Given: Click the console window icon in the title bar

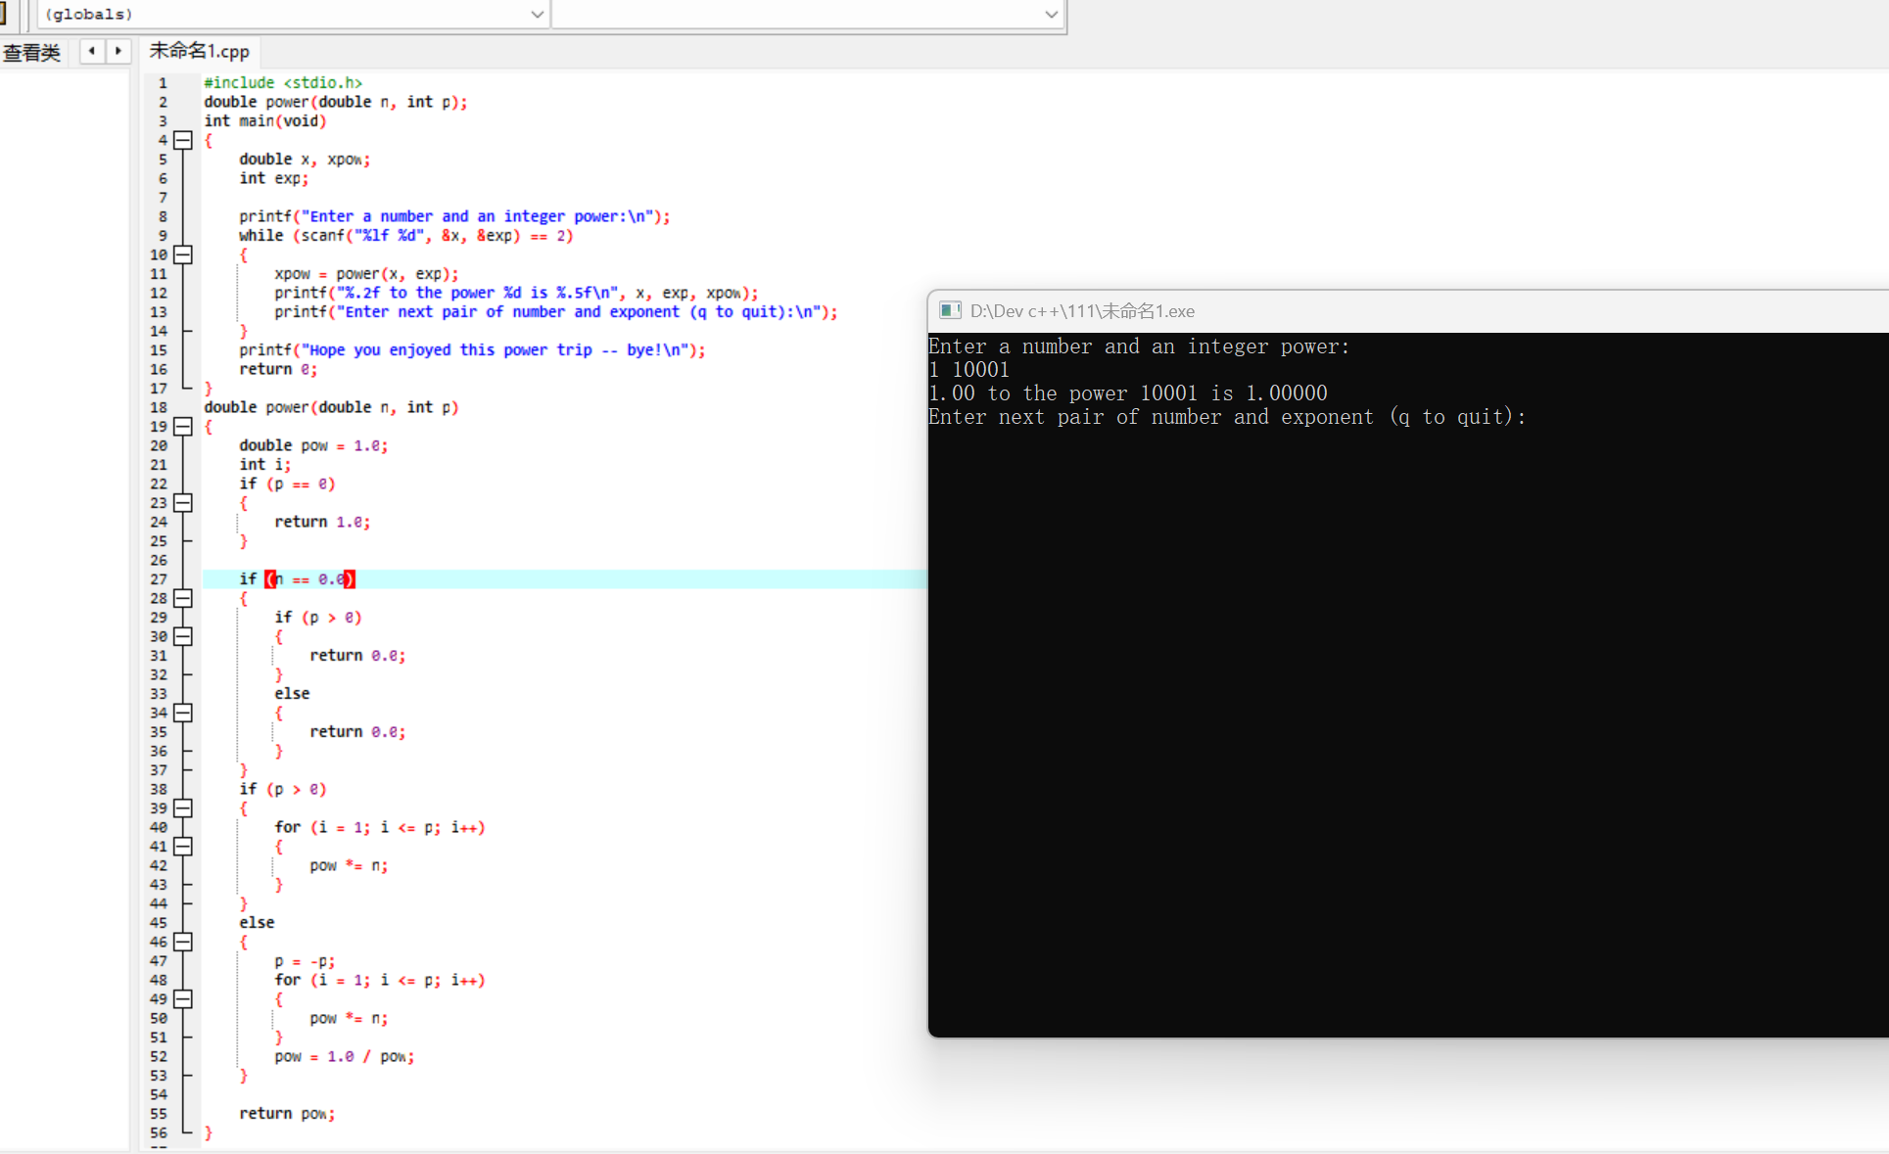Looking at the screenshot, I should pos(949,310).
